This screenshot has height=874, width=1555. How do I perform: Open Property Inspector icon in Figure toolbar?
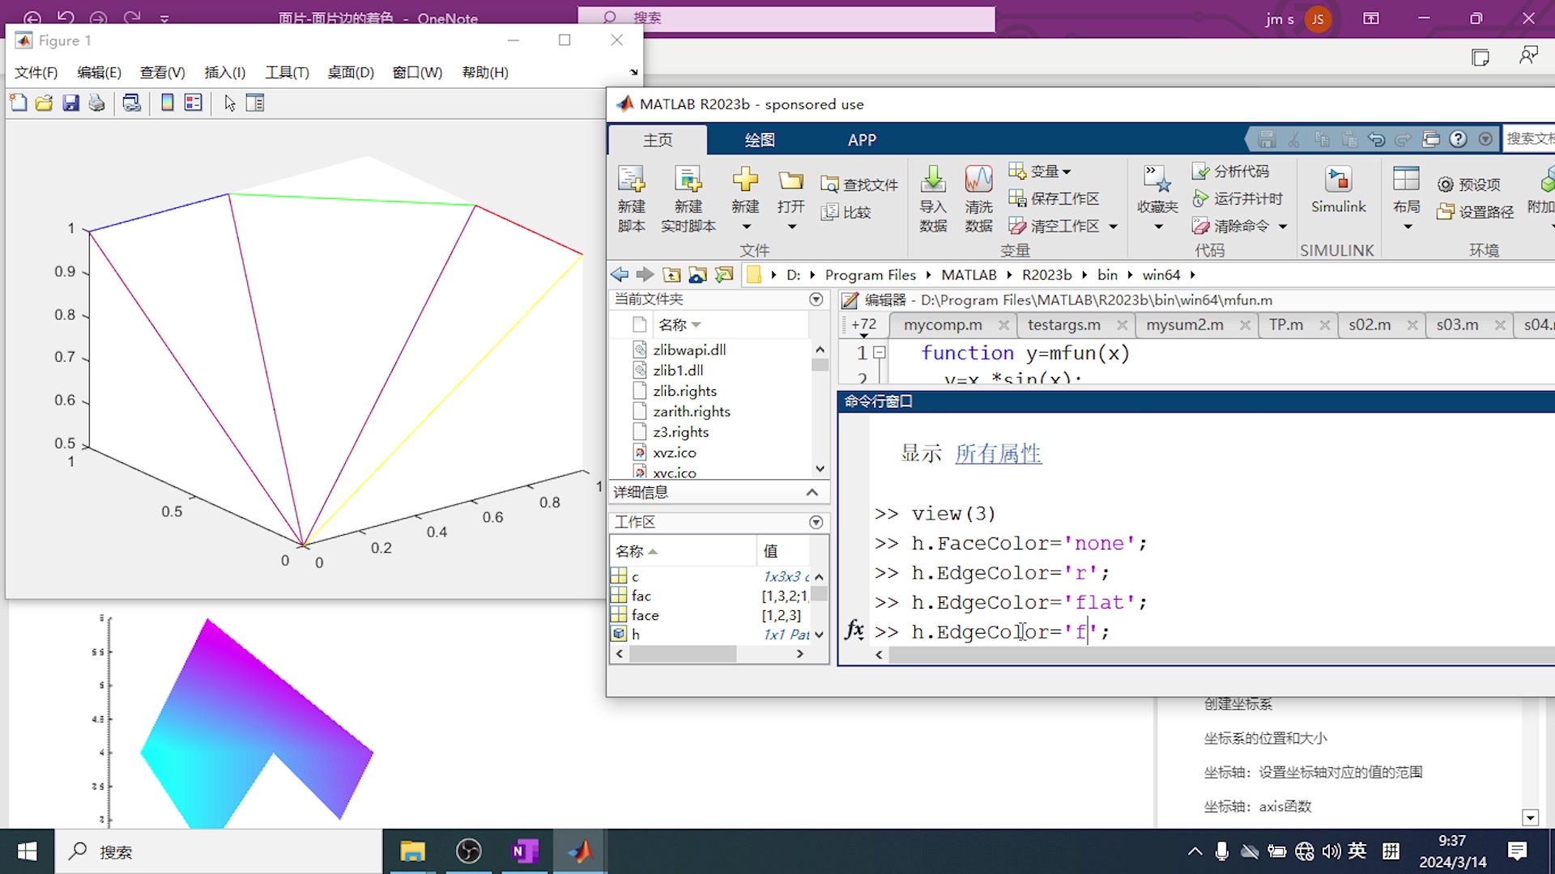(255, 103)
